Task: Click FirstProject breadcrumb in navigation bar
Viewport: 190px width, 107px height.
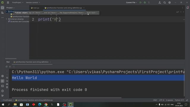Action: [x=7, y=100]
